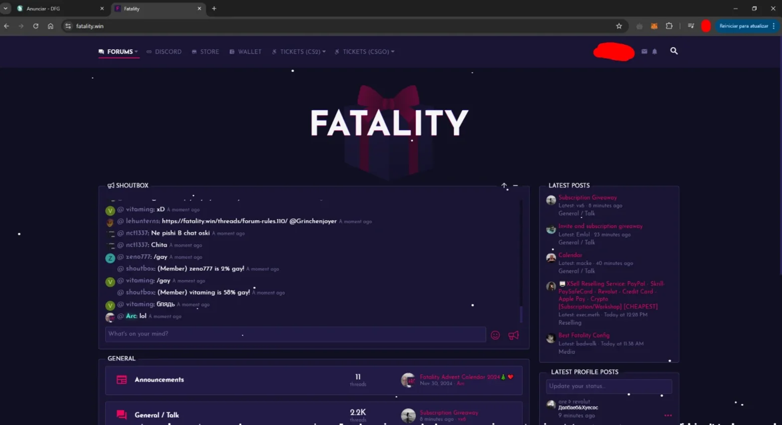Open the browser tab search dropdown
Viewport: 782px width, 425px height.
point(6,9)
